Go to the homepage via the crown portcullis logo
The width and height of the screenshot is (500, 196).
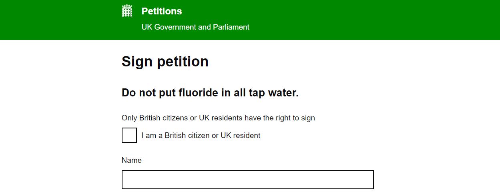(127, 11)
